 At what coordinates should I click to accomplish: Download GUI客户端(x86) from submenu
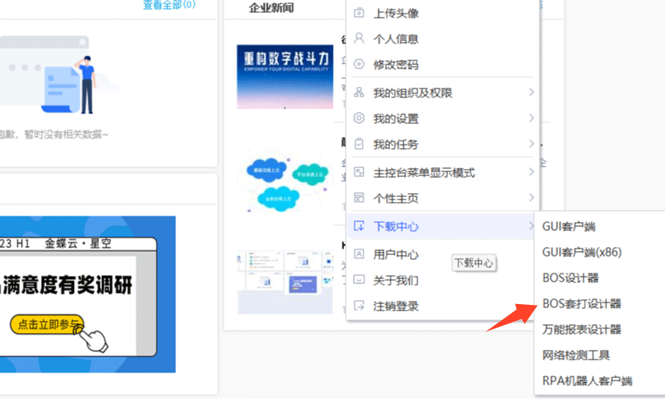coord(582,252)
